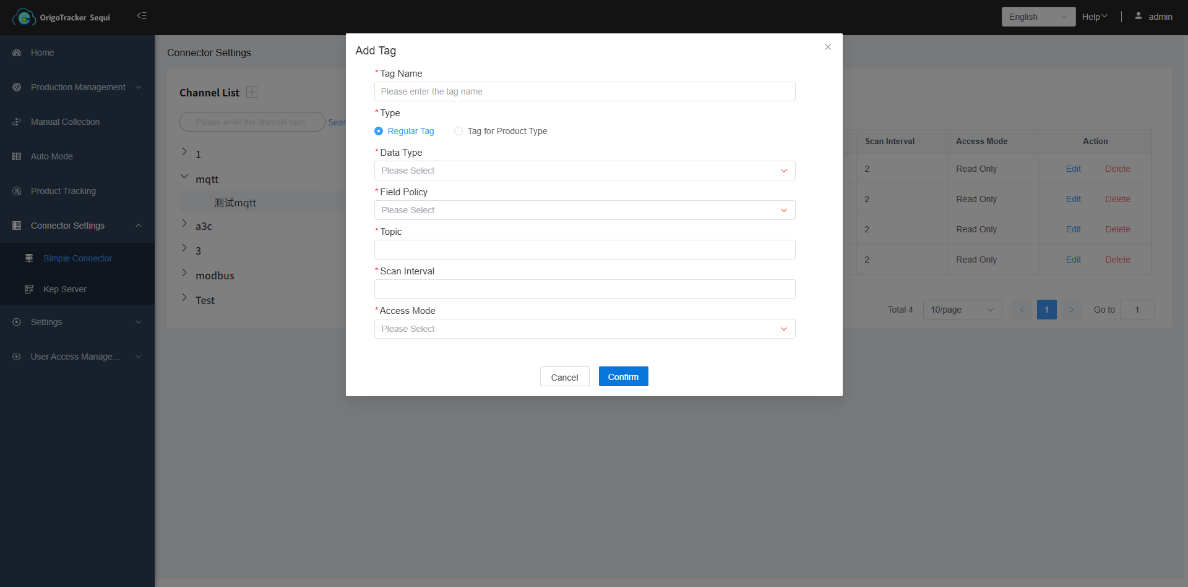This screenshot has width=1188, height=587.
Task: Focus the Tag Name input field
Action: point(584,91)
